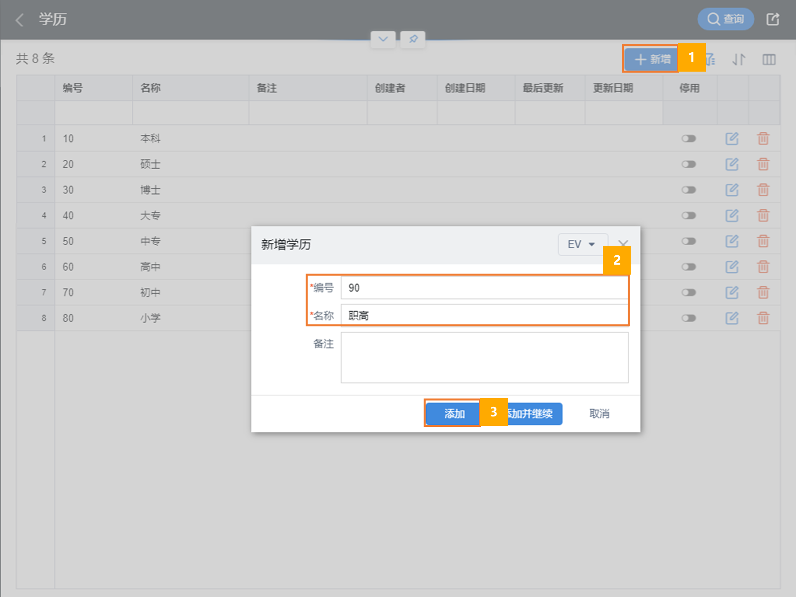Viewport: 796px width, 597px height.
Task: Toggle 停用 for the 本科 row
Action: [688, 138]
